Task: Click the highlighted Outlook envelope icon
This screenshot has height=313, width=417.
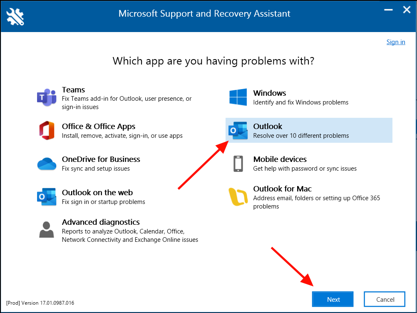Action: pos(238,130)
